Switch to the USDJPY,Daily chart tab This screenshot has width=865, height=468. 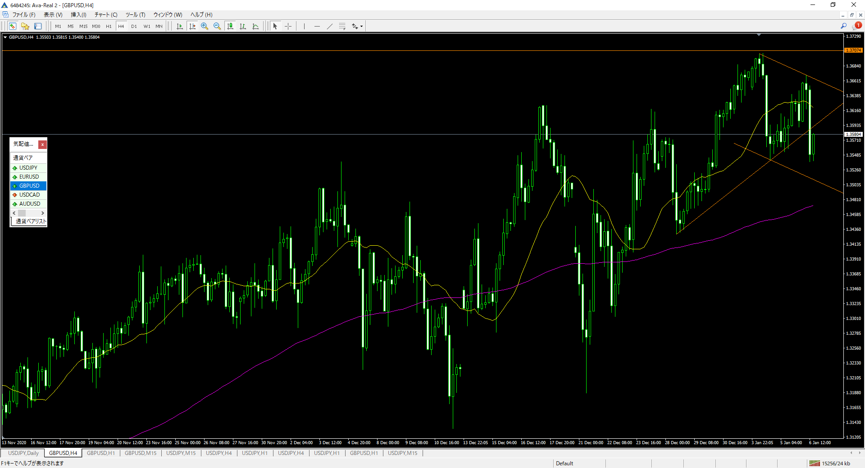point(23,453)
